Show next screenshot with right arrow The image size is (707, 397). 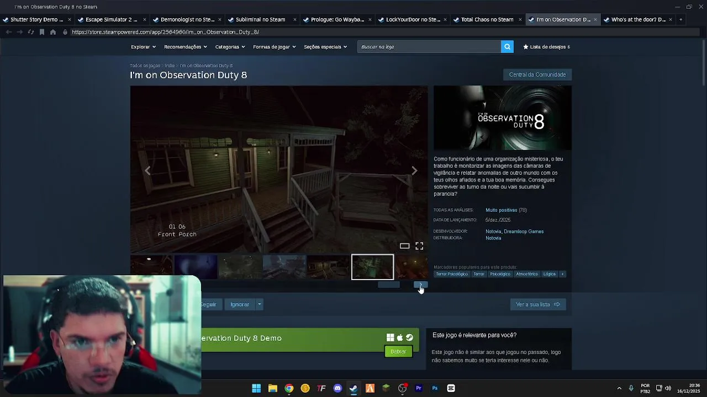tap(414, 171)
